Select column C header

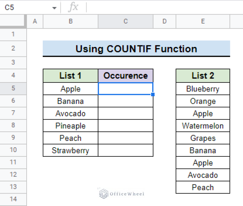[x=125, y=21]
